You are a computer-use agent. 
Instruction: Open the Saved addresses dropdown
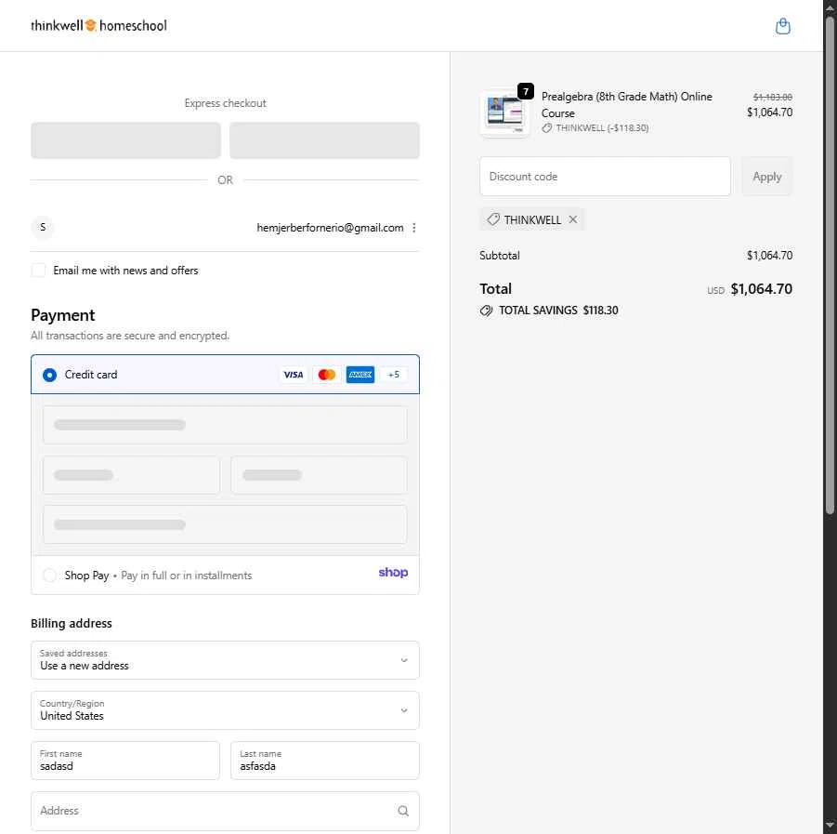click(225, 660)
